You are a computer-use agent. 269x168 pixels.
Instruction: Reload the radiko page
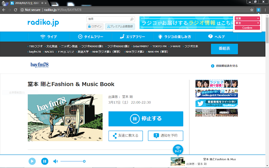tap(15, 10)
